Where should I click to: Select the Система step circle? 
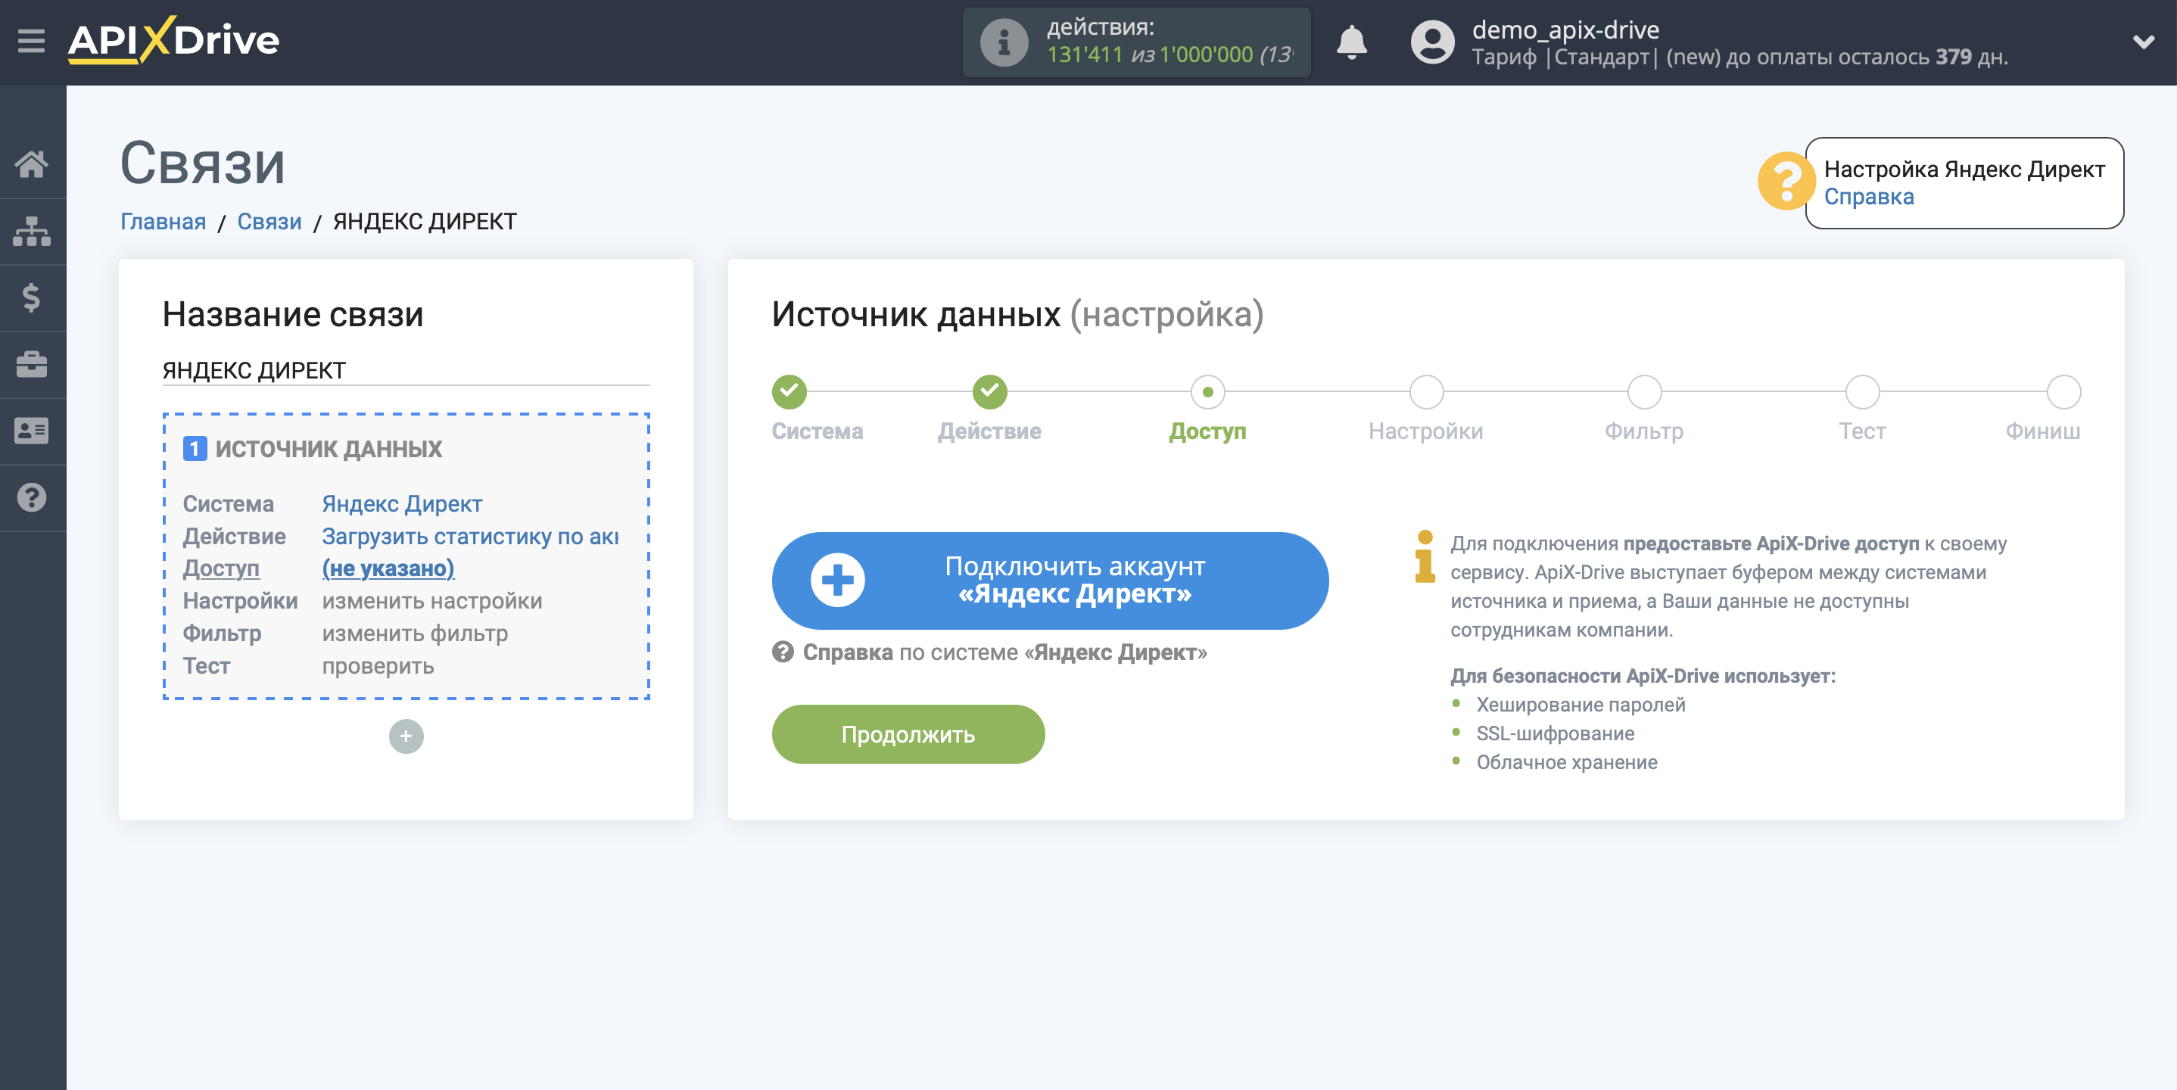pos(789,391)
